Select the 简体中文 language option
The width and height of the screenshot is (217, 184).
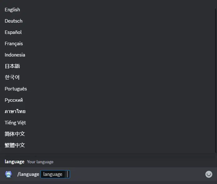(x=15, y=134)
